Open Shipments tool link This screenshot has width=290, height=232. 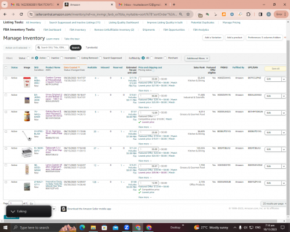148,30
